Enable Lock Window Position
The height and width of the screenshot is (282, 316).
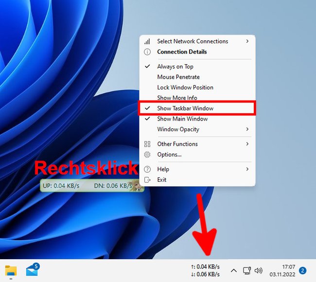pos(197,88)
